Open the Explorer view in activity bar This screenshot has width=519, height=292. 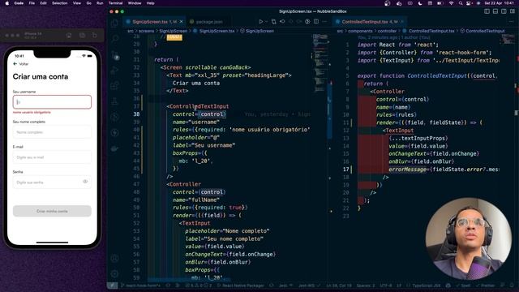(x=114, y=23)
